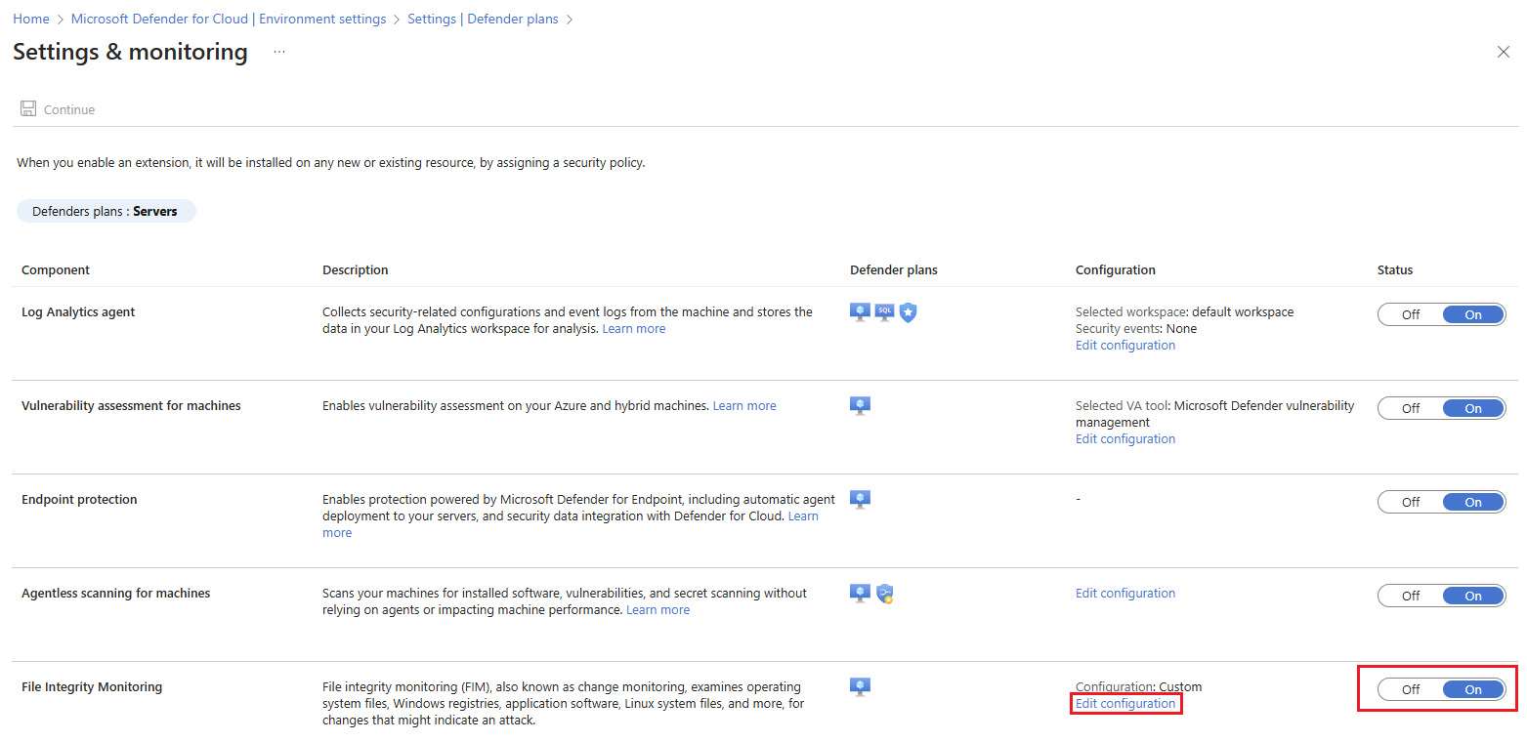Edit configuration for Agentless scanning
1527x742 pixels.
click(1125, 593)
